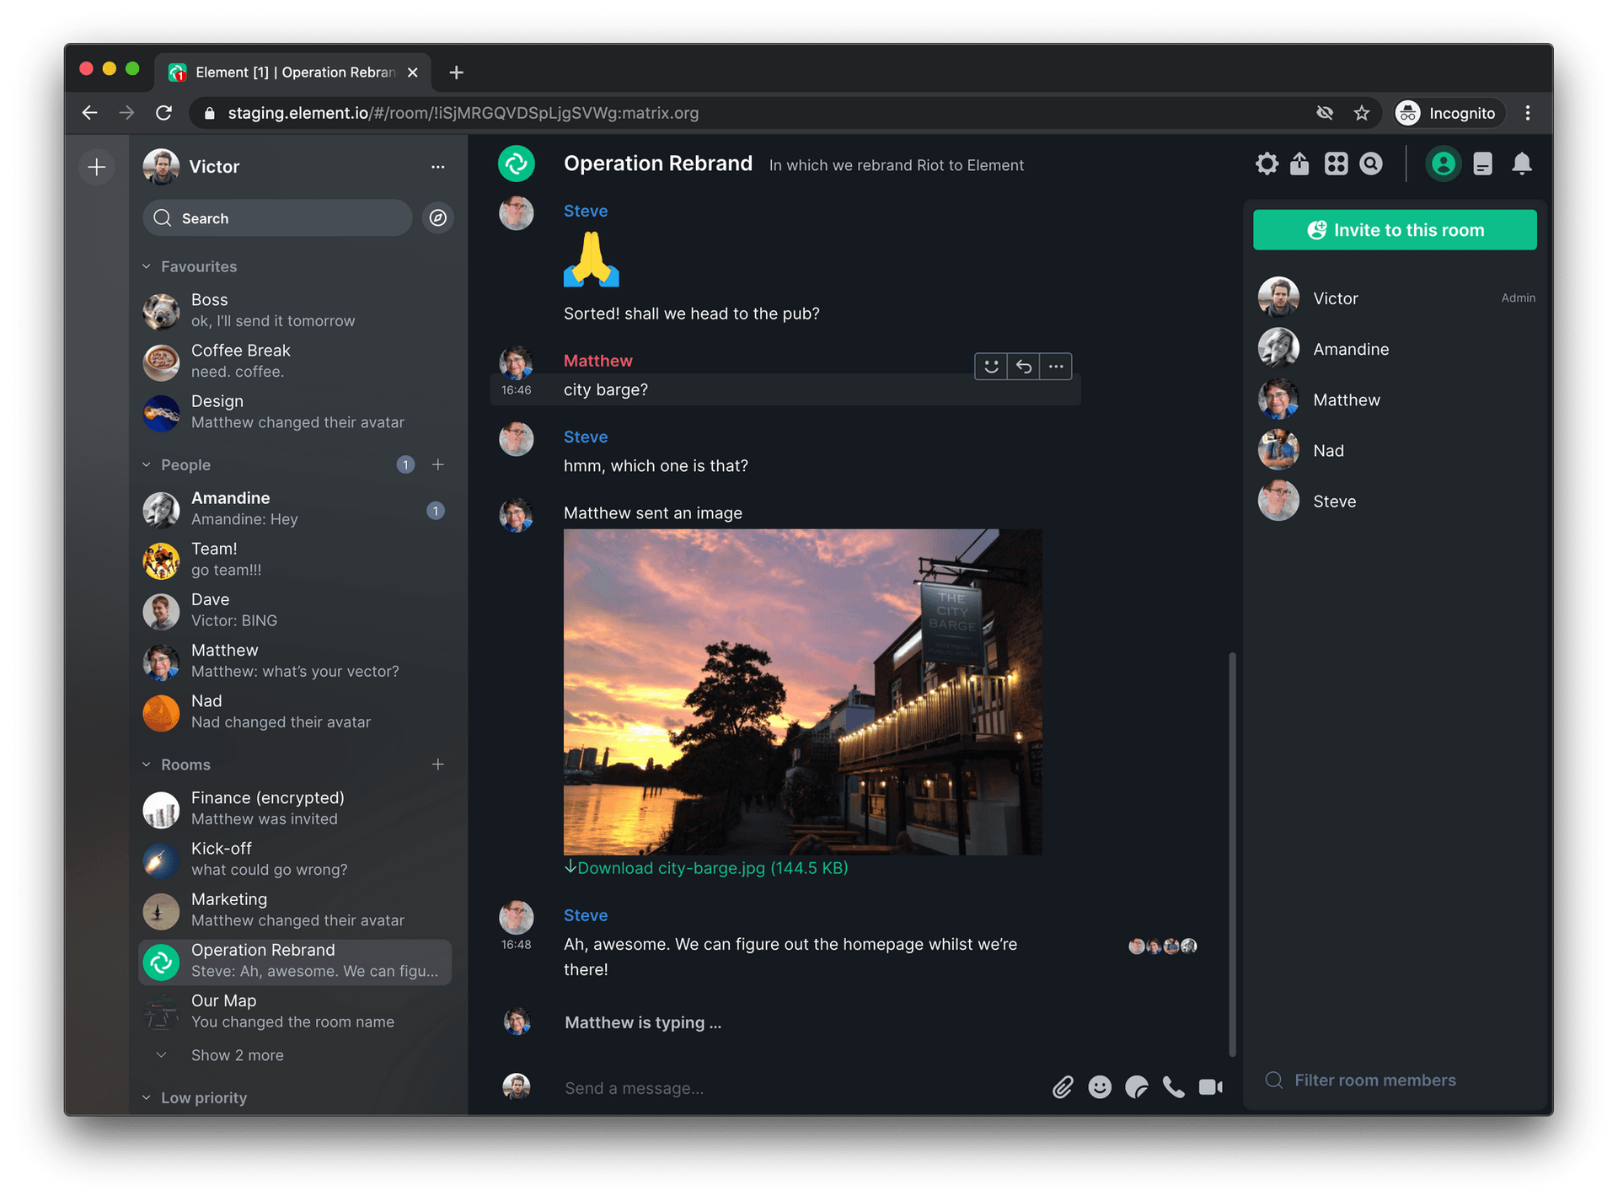Open Chrome menu three dots

click(1527, 113)
